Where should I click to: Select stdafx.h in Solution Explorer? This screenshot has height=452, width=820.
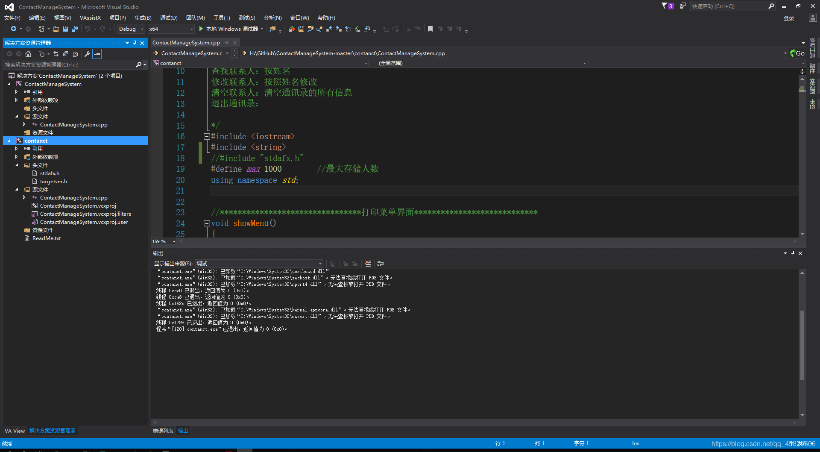pos(50,173)
